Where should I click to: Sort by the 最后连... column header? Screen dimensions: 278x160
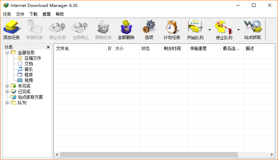tap(232, 48)
